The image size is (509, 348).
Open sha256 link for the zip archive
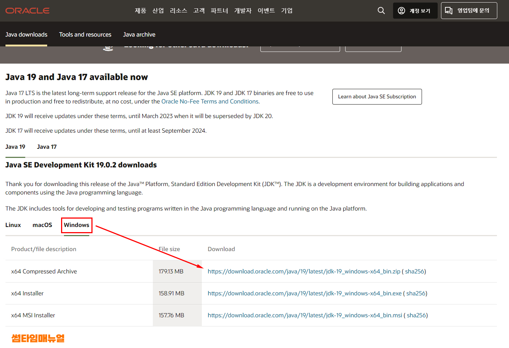click(x=415, y=271)
